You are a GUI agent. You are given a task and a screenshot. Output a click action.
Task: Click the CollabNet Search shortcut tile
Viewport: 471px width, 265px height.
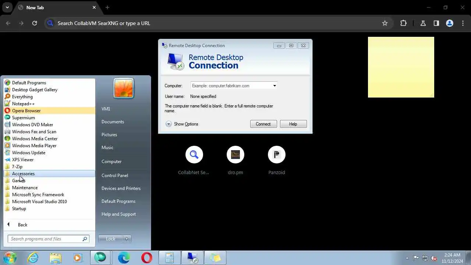pyautogui.click(x=194, y=161)
